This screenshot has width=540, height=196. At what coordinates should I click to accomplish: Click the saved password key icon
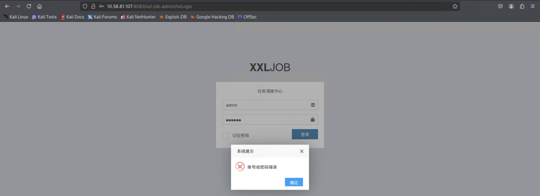click(x=101, y=6)
